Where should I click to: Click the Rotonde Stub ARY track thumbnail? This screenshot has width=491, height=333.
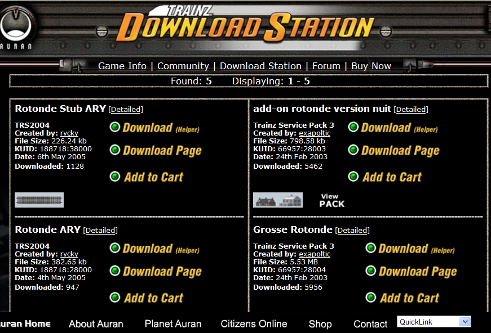(39, 200)
